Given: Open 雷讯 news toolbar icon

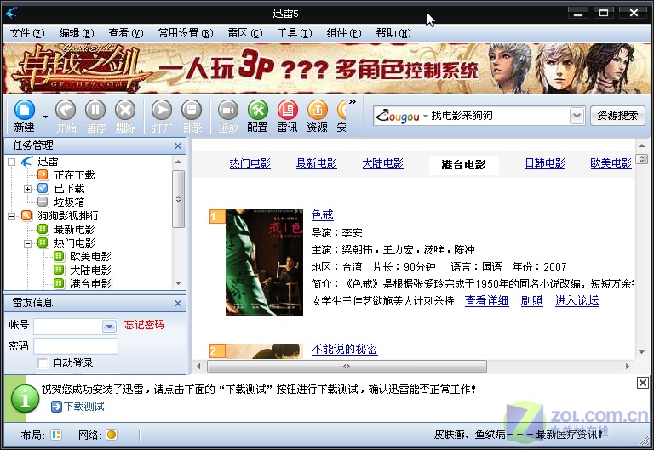Looking at the screenshot, I should [287, 111].
